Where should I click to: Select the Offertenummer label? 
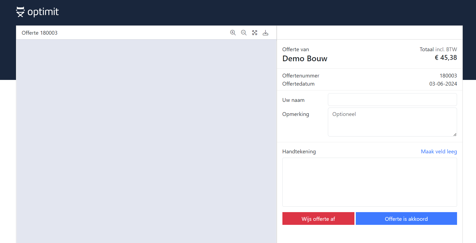(301, 76)
